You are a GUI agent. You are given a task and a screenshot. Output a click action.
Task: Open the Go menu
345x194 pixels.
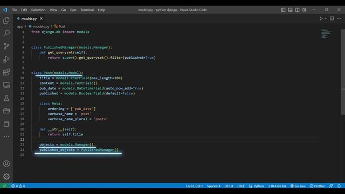(64, 10)
